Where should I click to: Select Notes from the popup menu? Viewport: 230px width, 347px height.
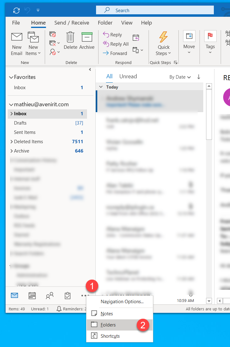[x=120, y=313]
